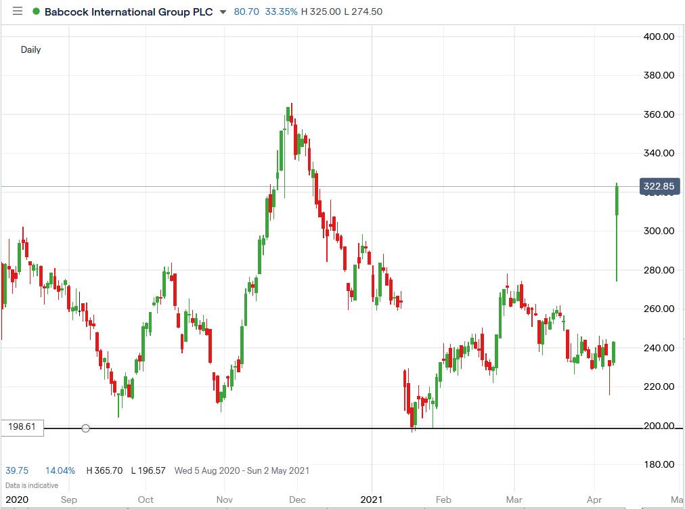Screen dimensions: 685x509
Task: Click the 322.85 current price tag
Action: (x=658, y=186)
